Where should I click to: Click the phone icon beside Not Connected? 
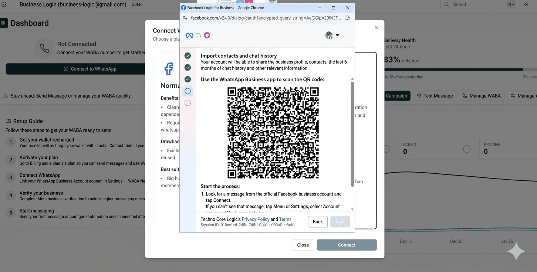coord(44,48)
